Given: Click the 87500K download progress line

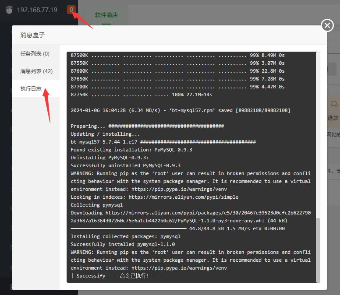Looking at the screenshot, I should click(177, 55).
